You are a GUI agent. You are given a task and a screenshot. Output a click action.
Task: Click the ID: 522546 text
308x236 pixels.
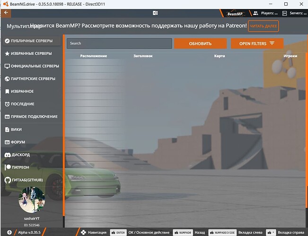32,225
